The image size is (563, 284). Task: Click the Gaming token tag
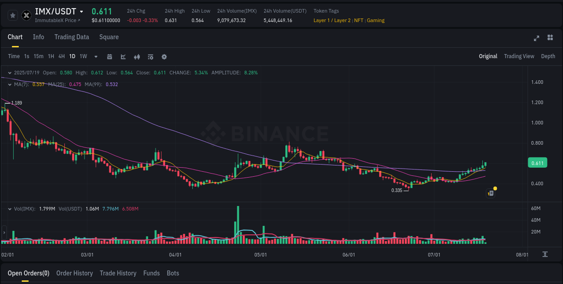[376, 20]
